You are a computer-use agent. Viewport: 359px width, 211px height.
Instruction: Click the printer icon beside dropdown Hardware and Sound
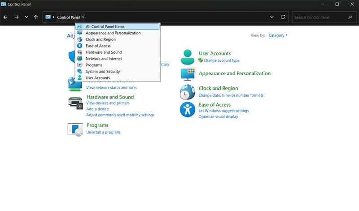79,52
